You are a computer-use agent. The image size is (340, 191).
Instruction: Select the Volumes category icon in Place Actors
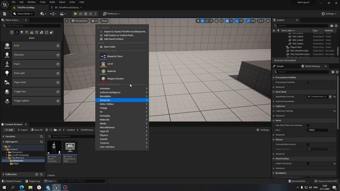[46, 32]
